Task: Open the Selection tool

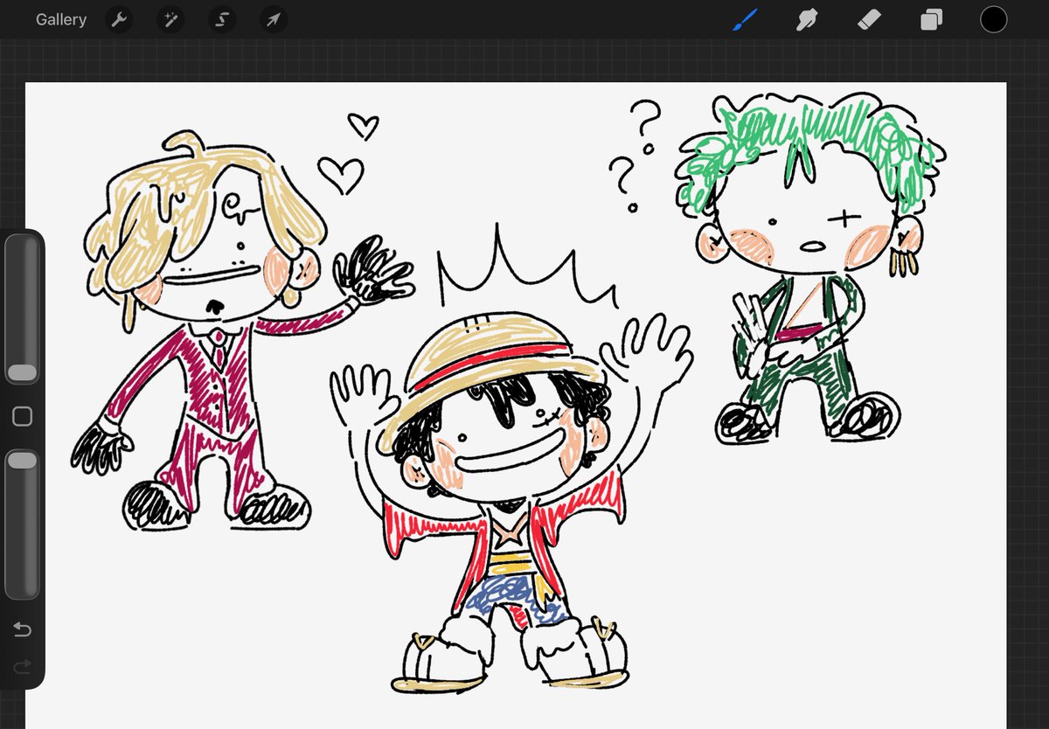Action: coord(222,19)
